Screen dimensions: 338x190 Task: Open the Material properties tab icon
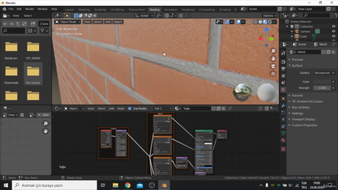(x=283, y=140)
